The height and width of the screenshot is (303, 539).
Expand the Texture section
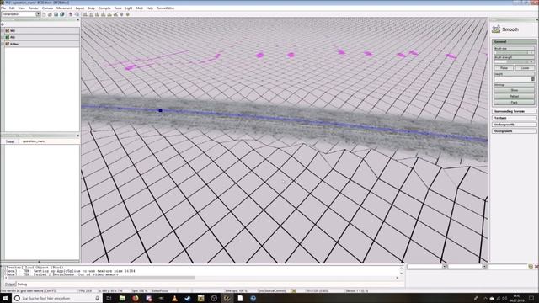(x=514, y=118)
